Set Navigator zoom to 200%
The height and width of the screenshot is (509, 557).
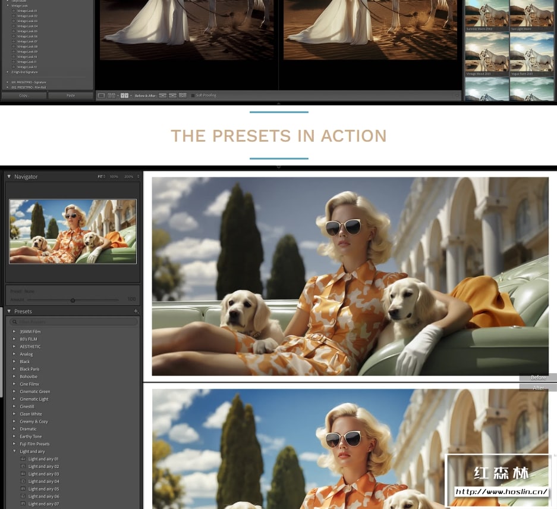[x=128, y=176]
